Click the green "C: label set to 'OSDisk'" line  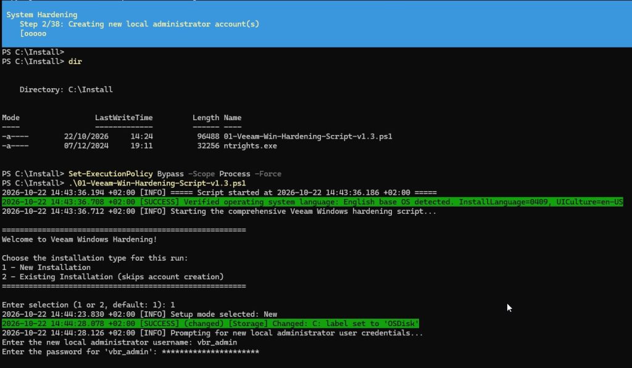coord(210,323)
